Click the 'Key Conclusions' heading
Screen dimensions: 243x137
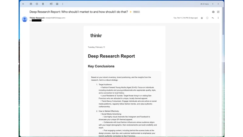click(x=101, y=66)
